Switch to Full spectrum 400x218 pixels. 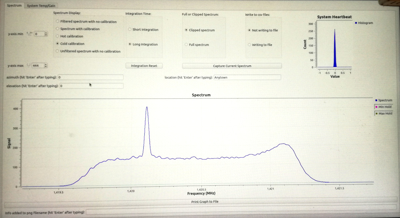186,45
